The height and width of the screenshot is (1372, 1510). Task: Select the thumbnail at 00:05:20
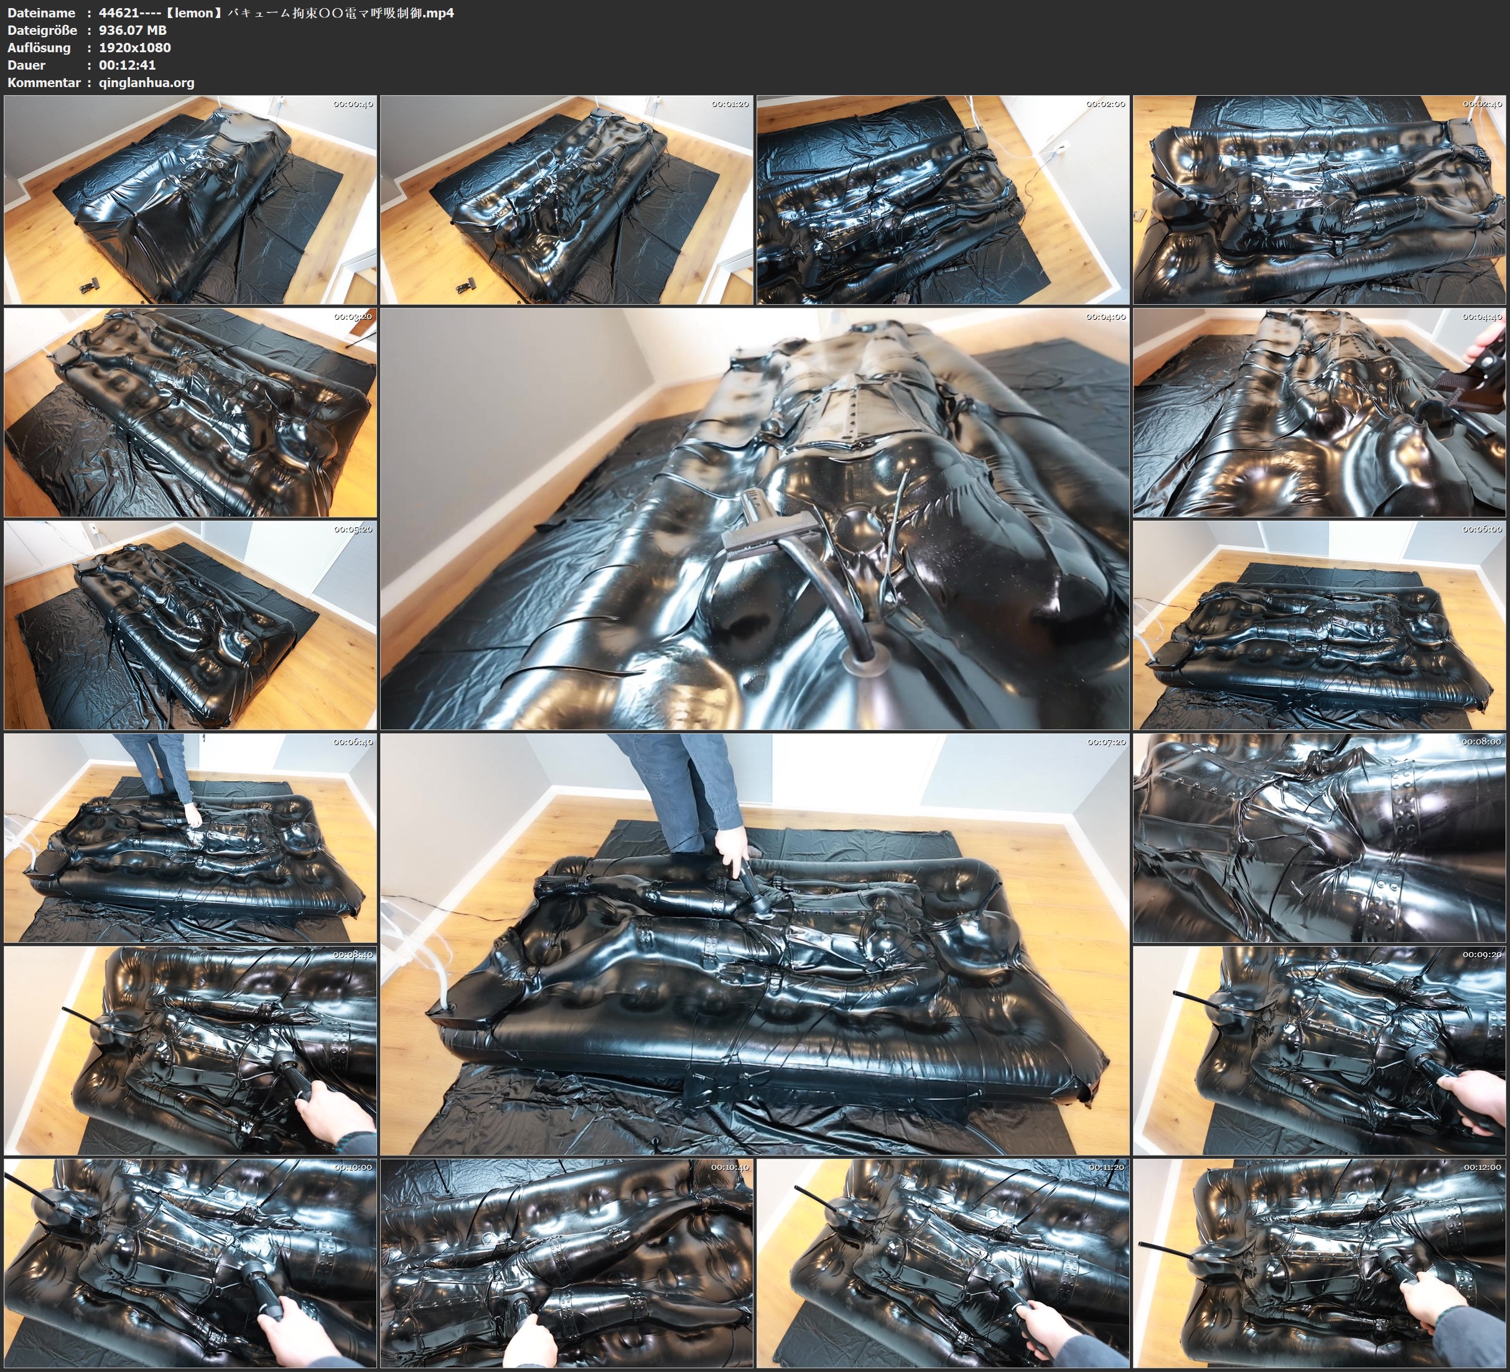[190, 624]
